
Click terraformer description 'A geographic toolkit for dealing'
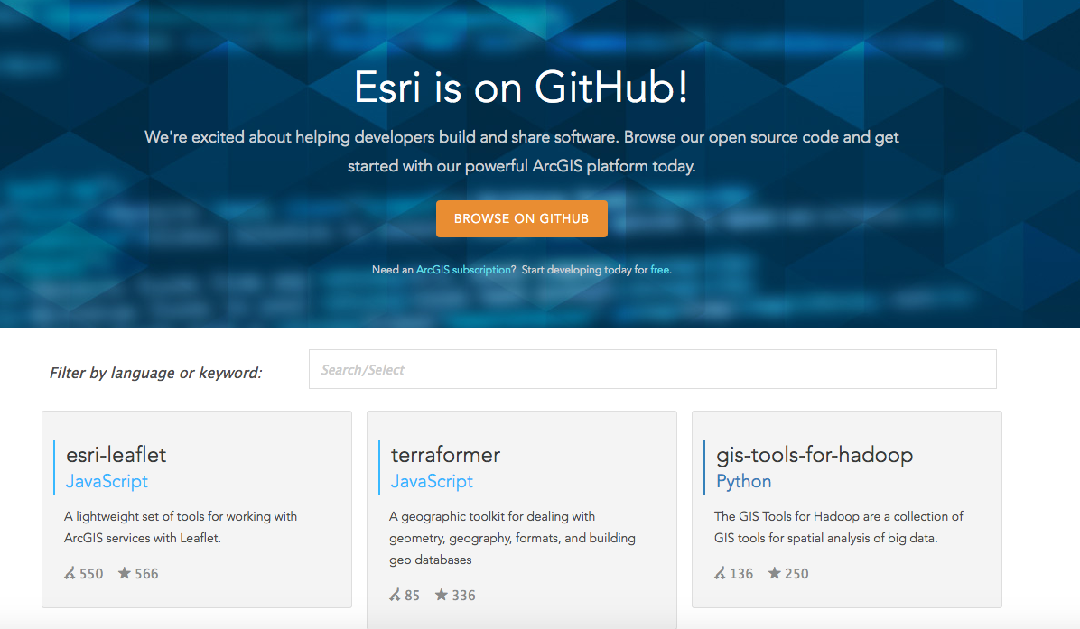click(512, 538)
